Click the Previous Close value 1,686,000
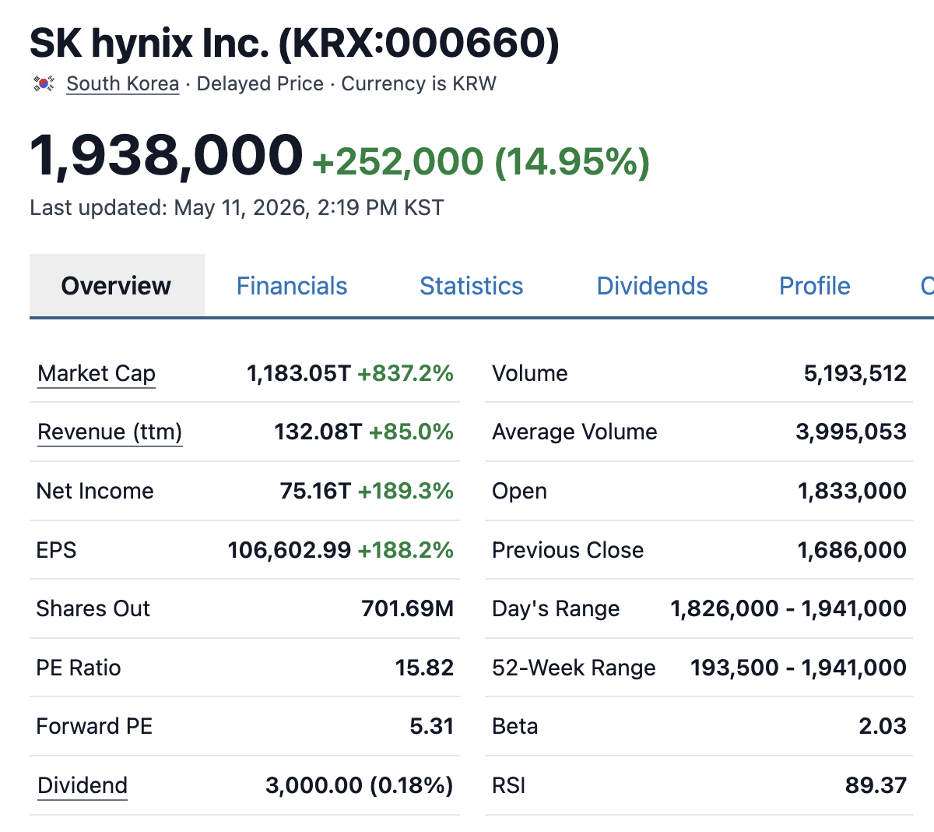The height and width of the screenshot is (832, 934). [x=852, y=550]
